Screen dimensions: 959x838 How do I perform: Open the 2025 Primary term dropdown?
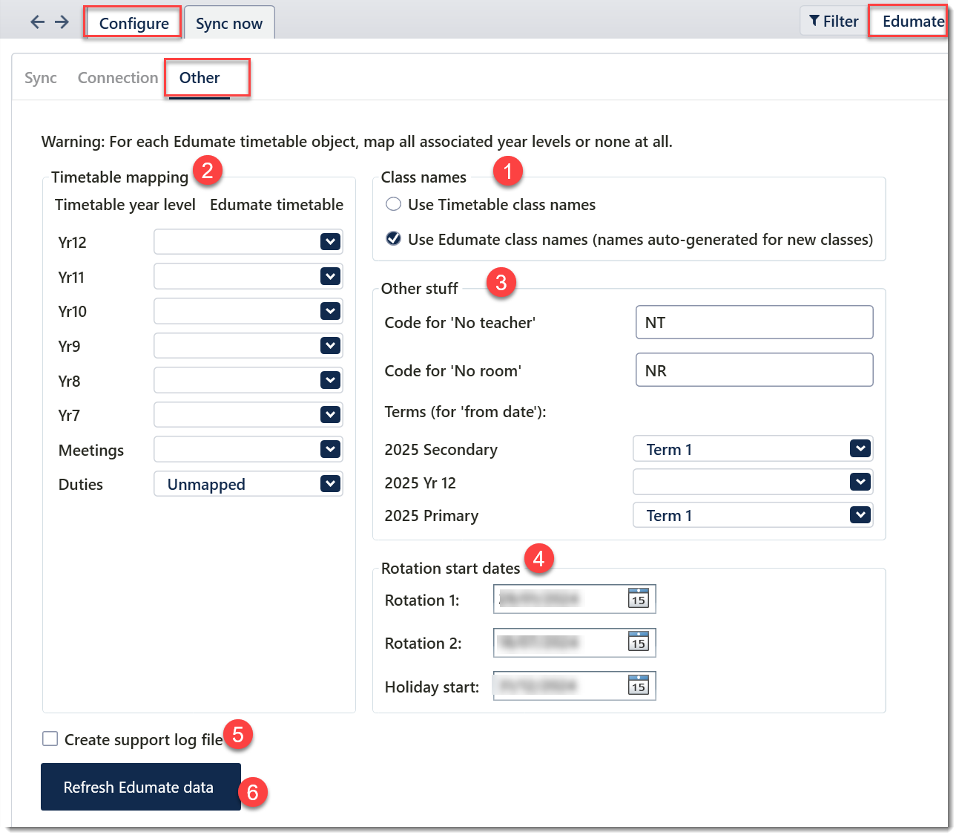tap(753, 515)
